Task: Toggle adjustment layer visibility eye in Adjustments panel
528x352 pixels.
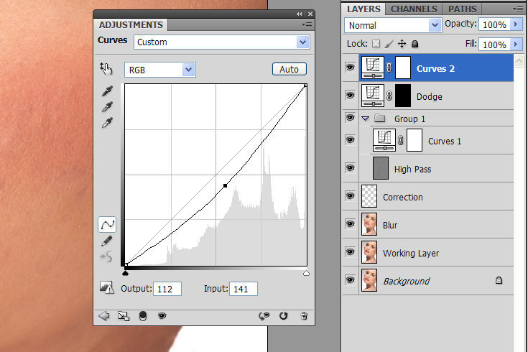Action: click(162, 316)
